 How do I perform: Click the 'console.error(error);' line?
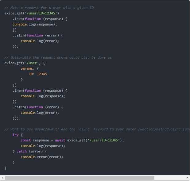click(42, 157)
